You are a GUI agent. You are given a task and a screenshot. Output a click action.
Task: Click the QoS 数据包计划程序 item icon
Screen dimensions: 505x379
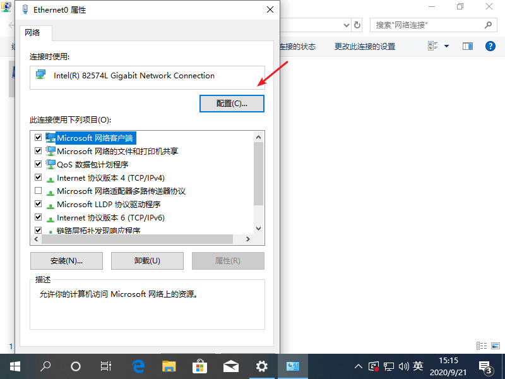(x=50, y=164)
